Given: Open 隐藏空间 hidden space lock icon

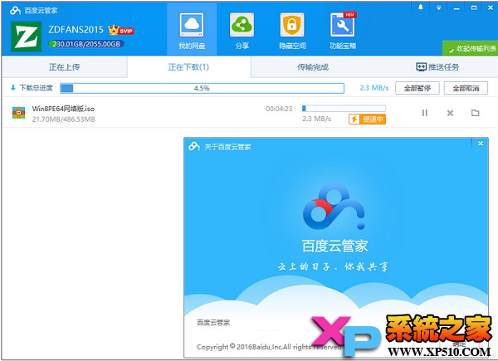Looking at the screenshot, I should pos(292,31).
